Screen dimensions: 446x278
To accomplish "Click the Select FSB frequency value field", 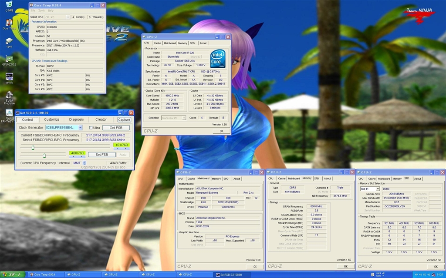I will pyautogui.click(x=105, y=140).
